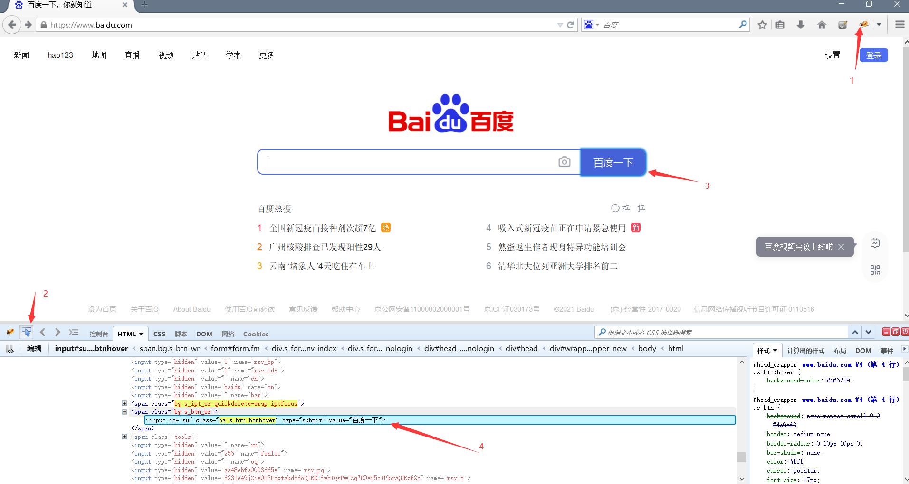909x484 pixels.
Task: Open the 计算出的样式 side tab
Action: [805, 351]
